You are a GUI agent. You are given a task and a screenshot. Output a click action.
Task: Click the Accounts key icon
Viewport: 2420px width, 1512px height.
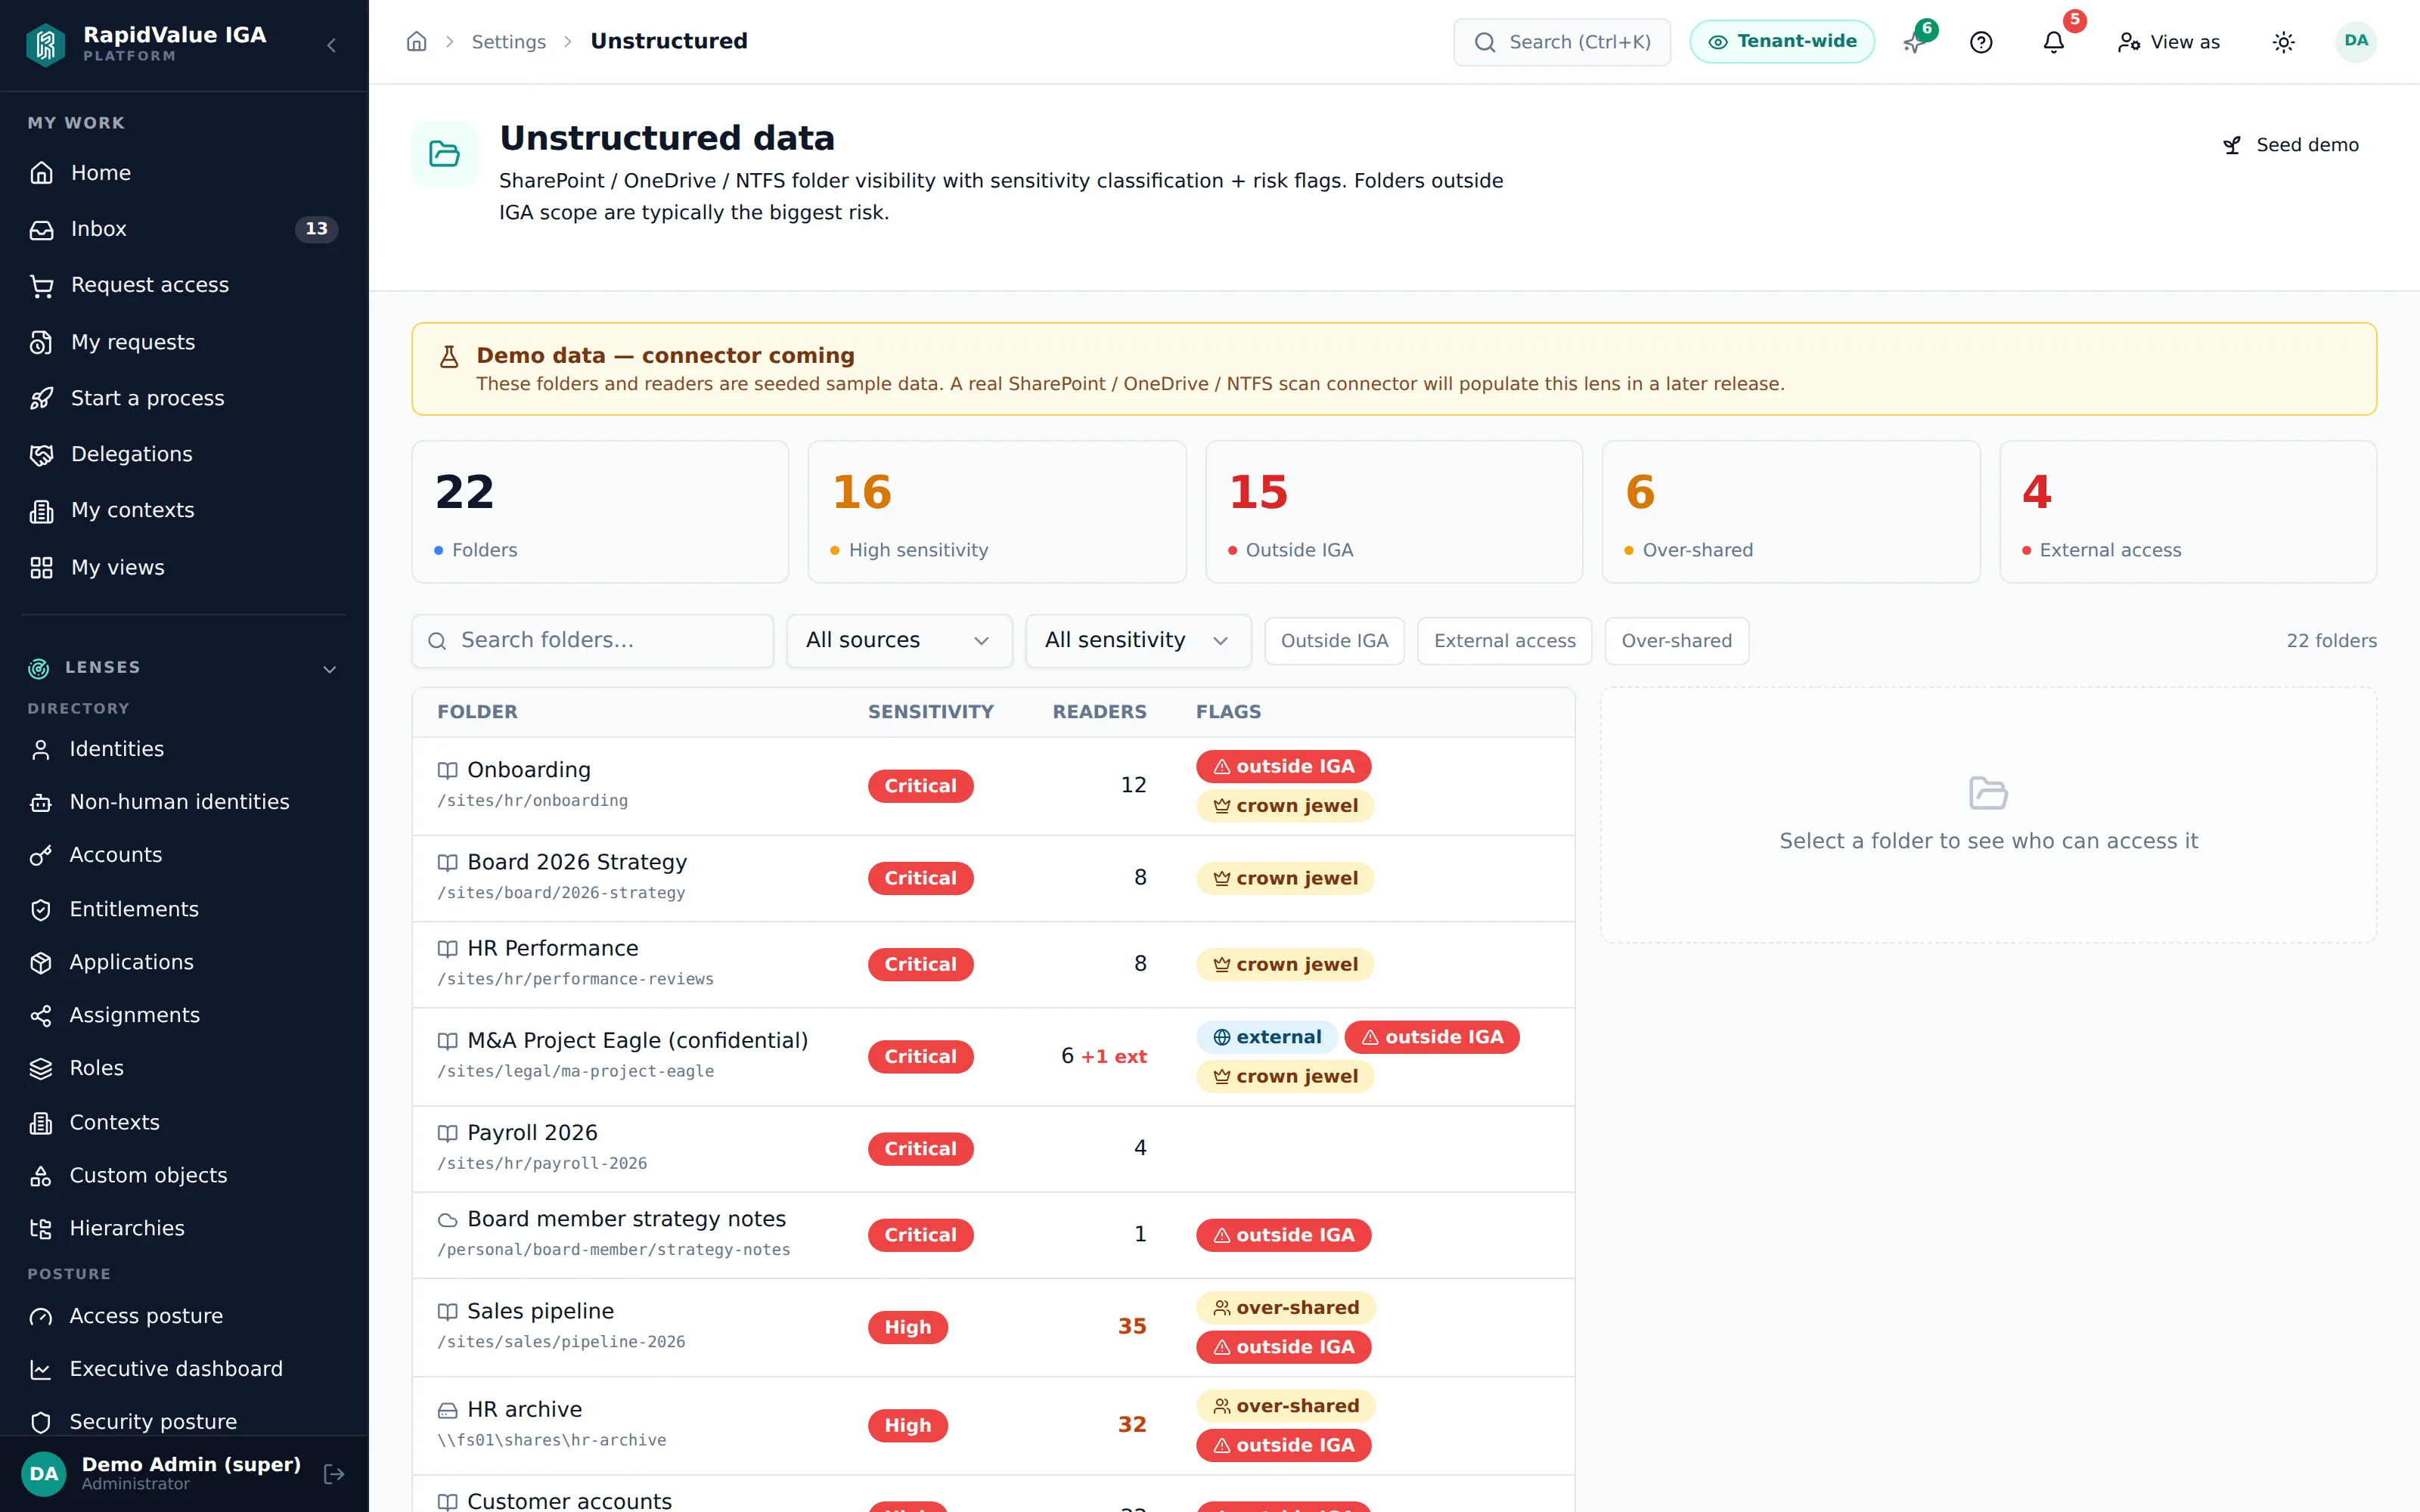click(40, 855)
